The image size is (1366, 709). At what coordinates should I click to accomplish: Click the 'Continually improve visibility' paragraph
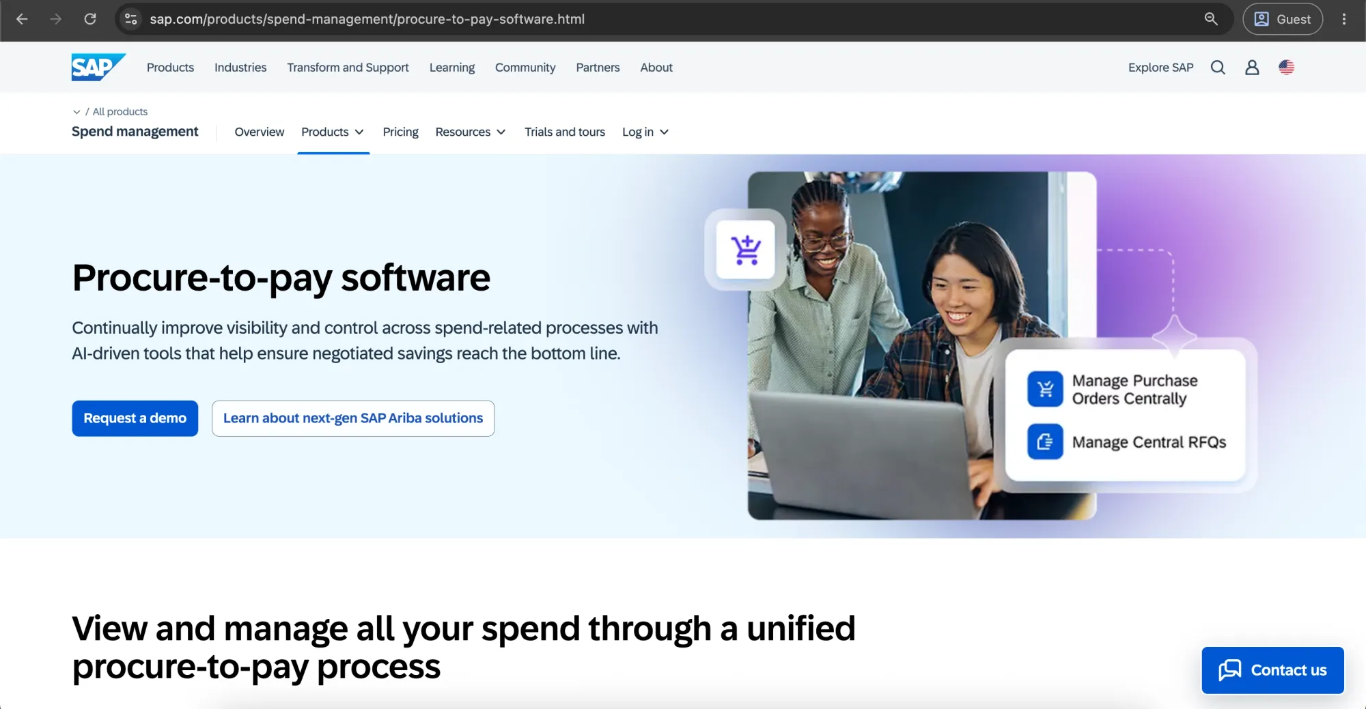point(365,341)
